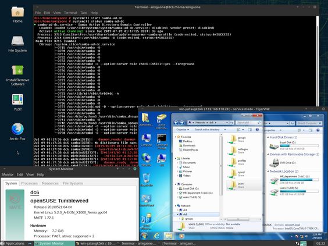Toggle preview pane in dc6 Explorer window
Screen dimensions: 328x246
click(x=249, y=130)
